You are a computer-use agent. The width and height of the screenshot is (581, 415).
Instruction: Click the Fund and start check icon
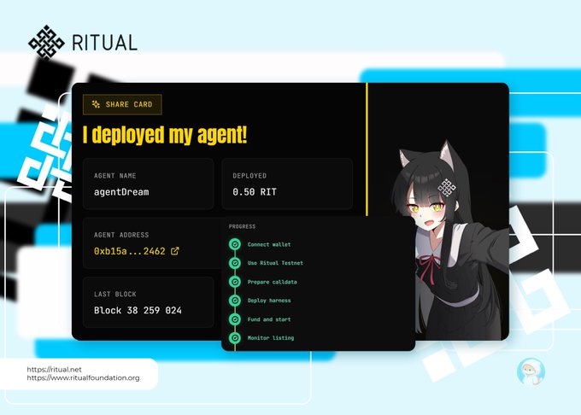pos(235,319)
